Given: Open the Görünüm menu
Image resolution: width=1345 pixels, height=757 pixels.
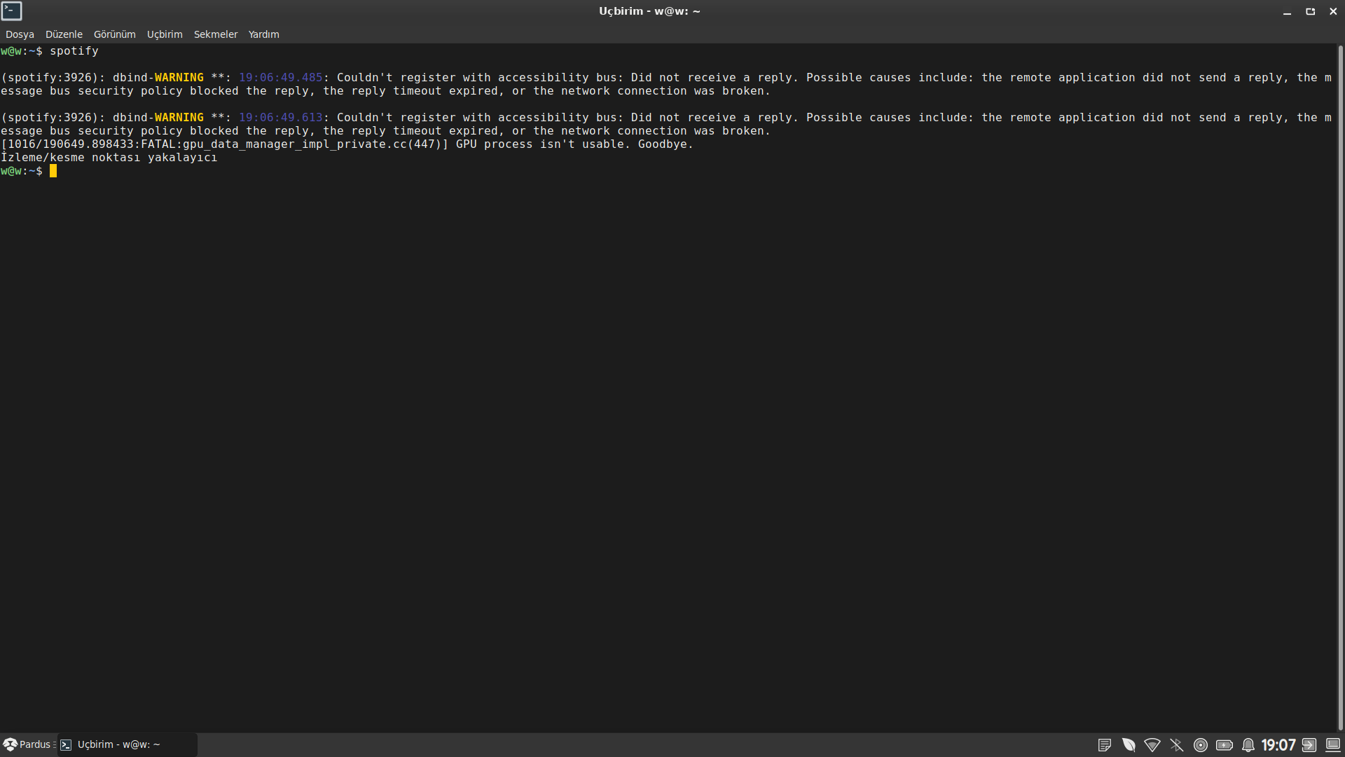Looking at the screenshot, I should pos(114,34).
